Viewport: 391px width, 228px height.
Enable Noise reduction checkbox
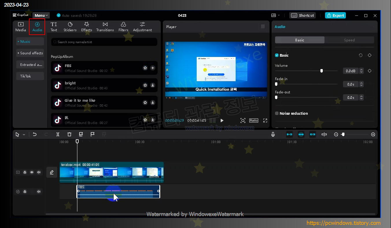point(277,113)
